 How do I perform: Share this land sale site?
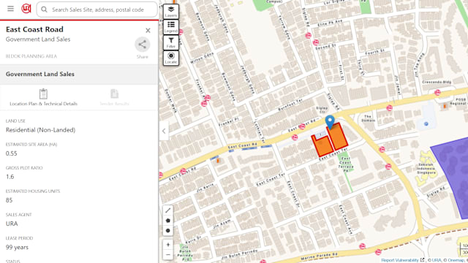coord(143,45)
